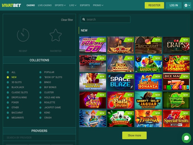Launch the Caribbean Club Poker game
193x145 pixels.
[x=121, y=118]
